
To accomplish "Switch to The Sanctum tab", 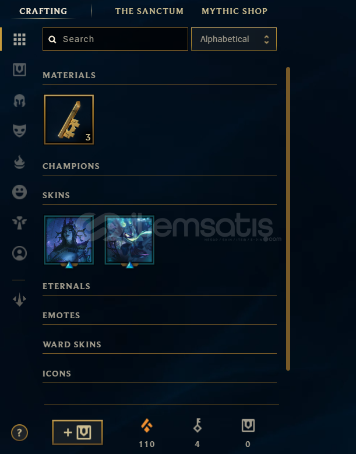I will pyautogui.click(x=149, y=11).
